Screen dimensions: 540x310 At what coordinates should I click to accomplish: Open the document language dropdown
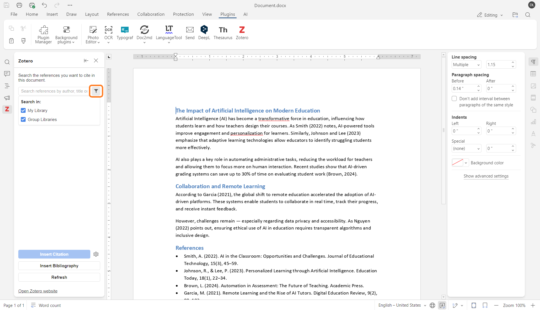(402, 305)
